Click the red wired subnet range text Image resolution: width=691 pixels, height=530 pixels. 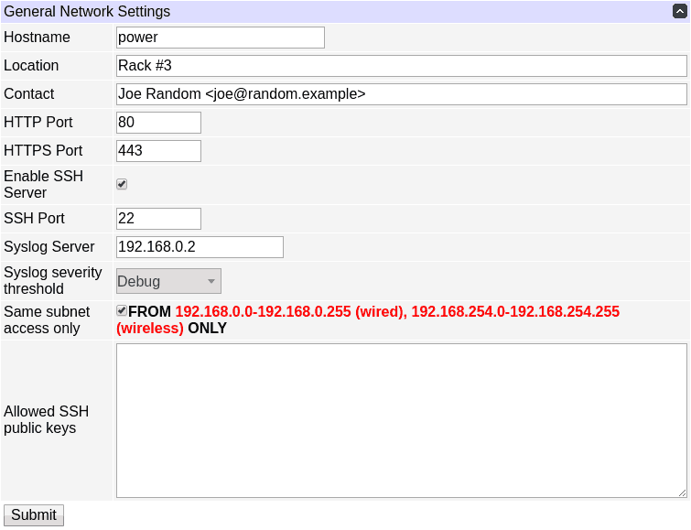[289, 312]
